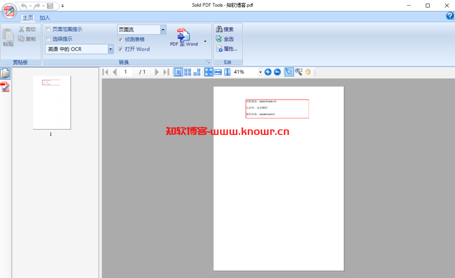Screen dimensions: 455x278
Task: Click the 全选 select all button
Action: coord(225,39)
